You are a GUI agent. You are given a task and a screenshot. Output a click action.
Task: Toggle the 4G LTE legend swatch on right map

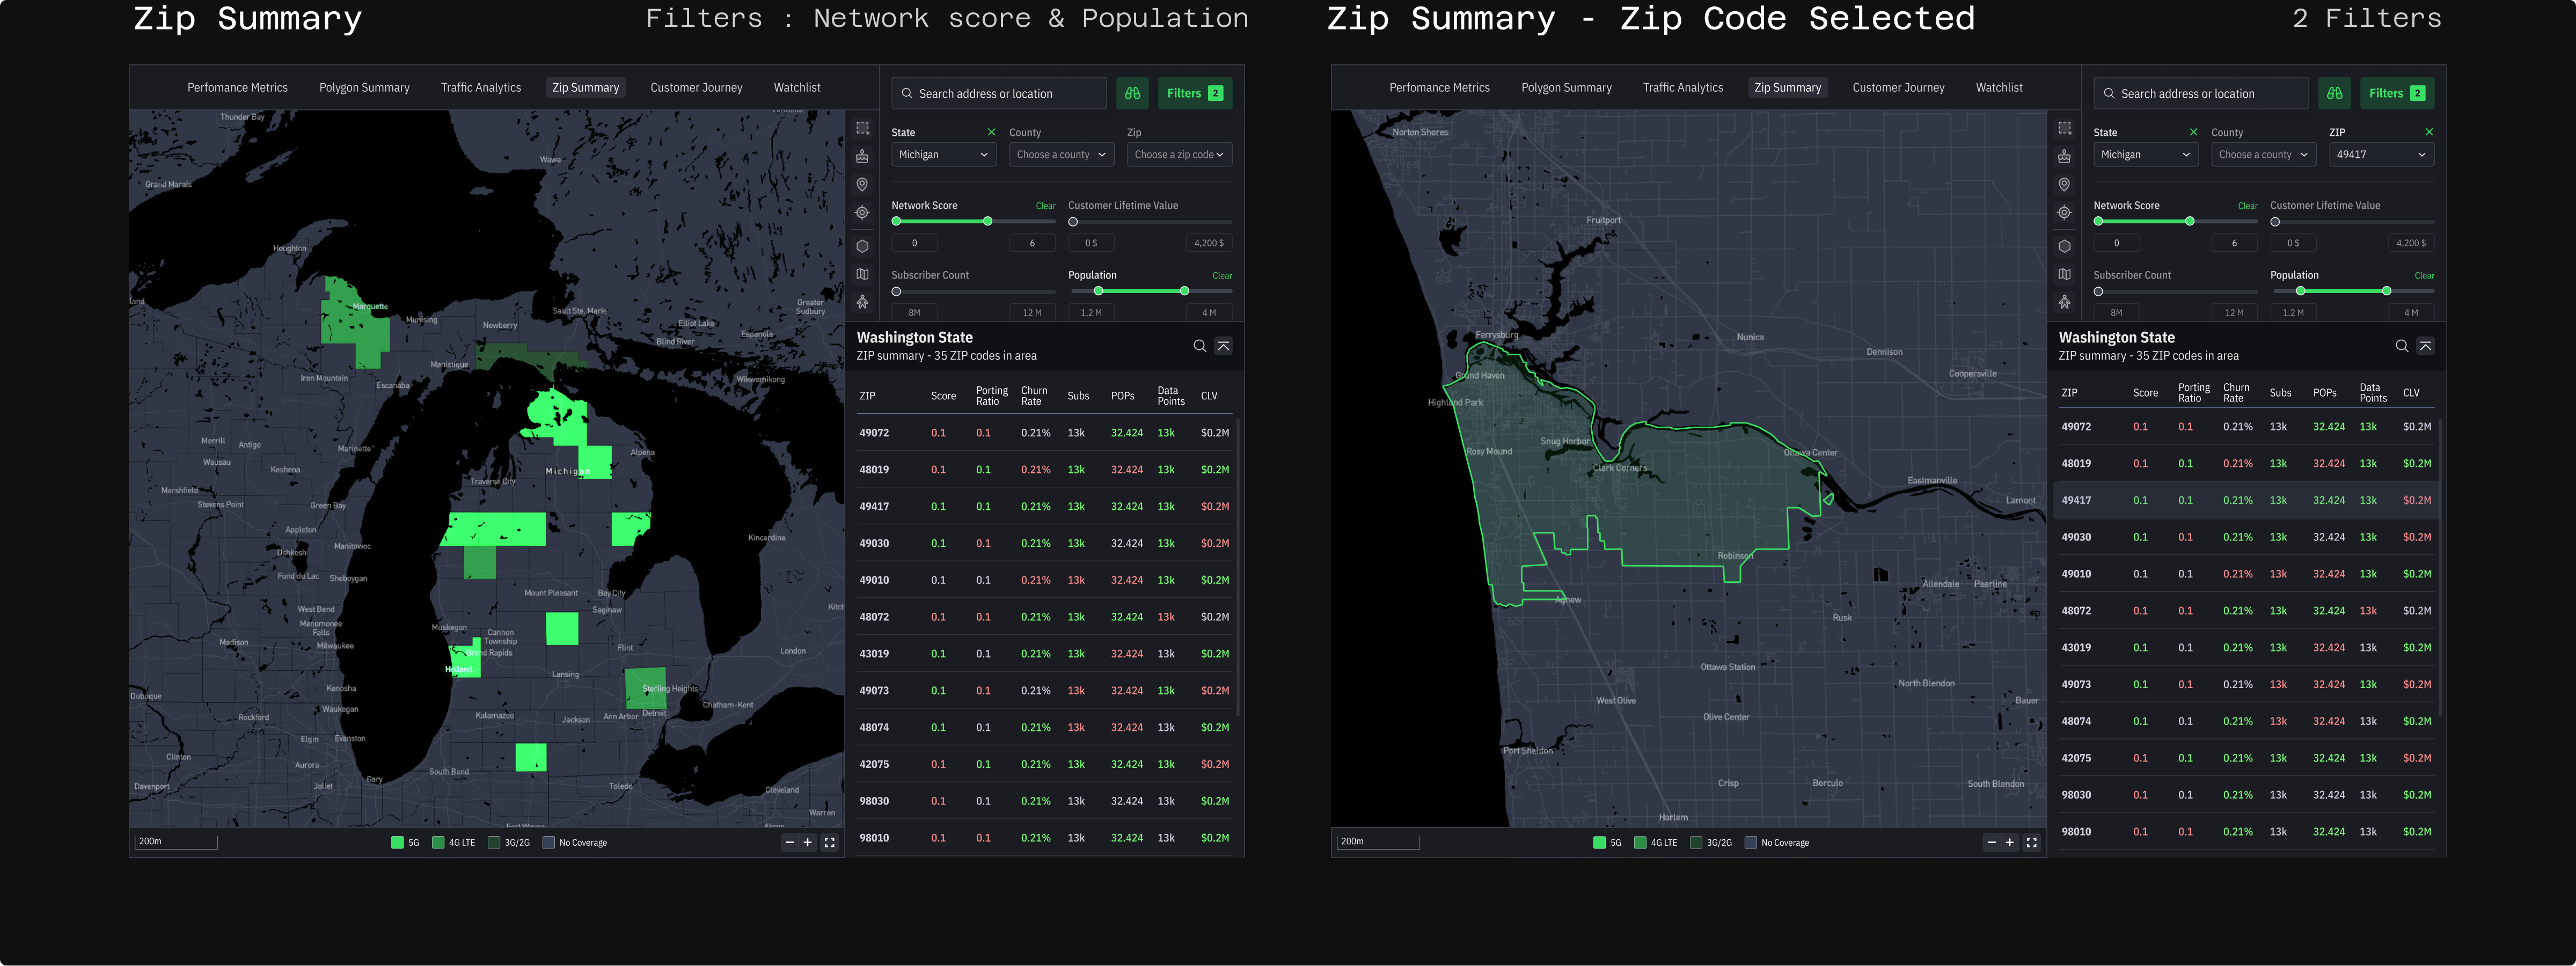click(1640, 842)
